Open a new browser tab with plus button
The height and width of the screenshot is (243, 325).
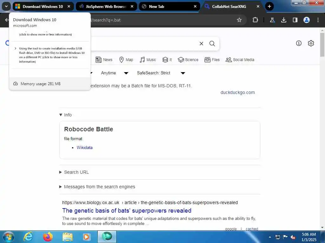pyautogui.click(x=269, y=6)
